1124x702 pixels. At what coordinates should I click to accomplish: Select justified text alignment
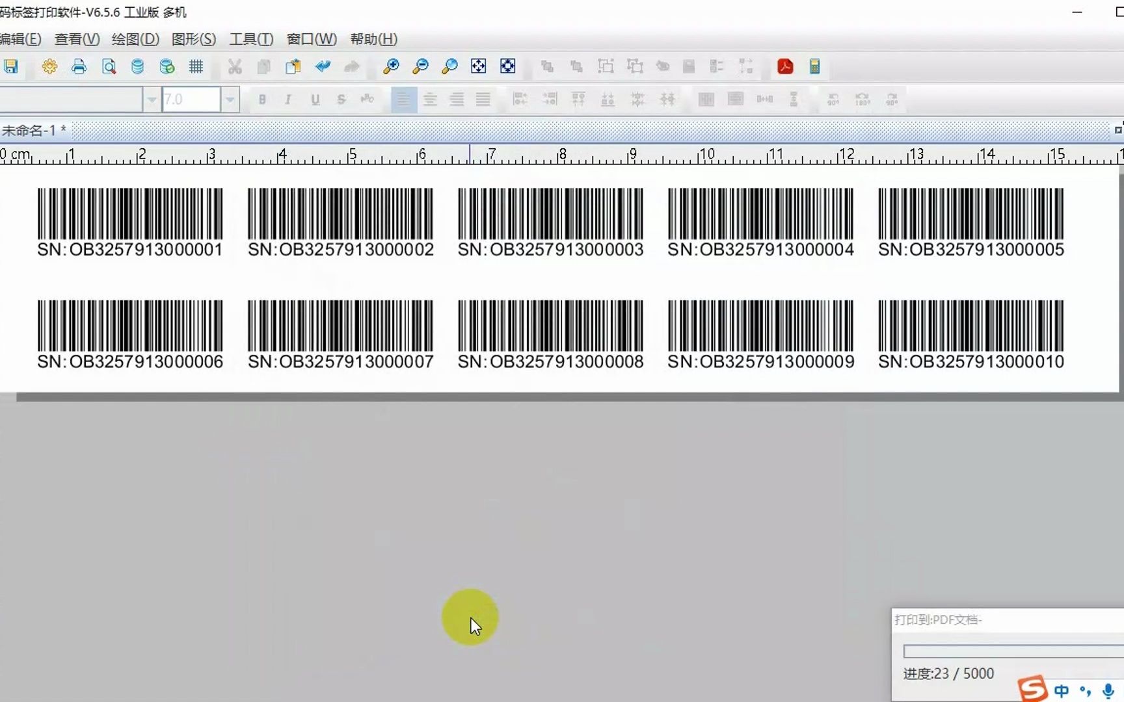[483, 99]
